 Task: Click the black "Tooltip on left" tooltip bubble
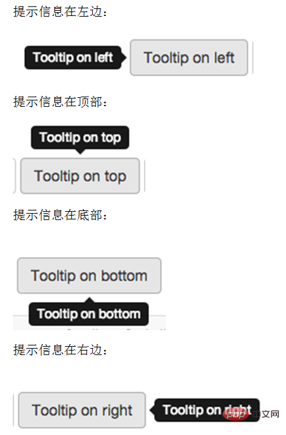(x=73, y=58)
